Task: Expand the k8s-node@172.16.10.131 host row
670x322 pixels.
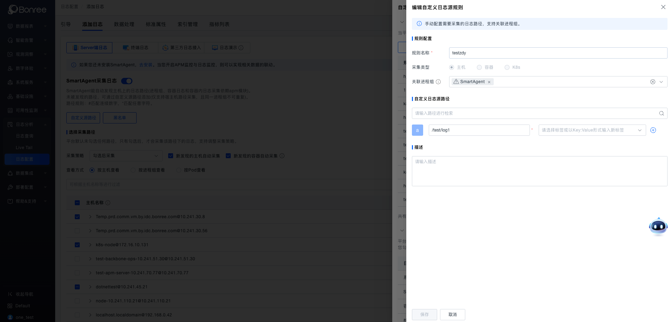Action: 90,245
